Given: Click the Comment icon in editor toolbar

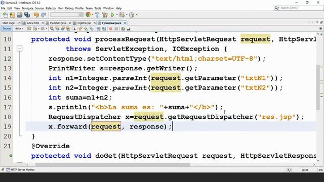Looking at the screenshot, I should click(123, 29).
